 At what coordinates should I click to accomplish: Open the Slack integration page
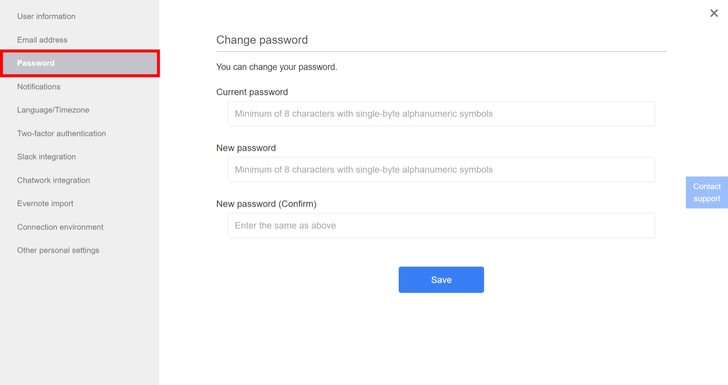[x=46, y=156]
